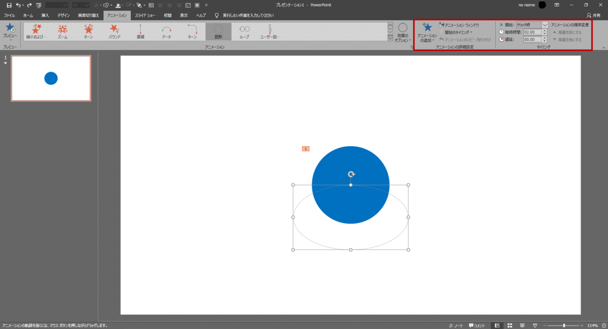Screen dimensions: 608x329
Task: Select the ループ motion path
Action: [x=244, y=31]
